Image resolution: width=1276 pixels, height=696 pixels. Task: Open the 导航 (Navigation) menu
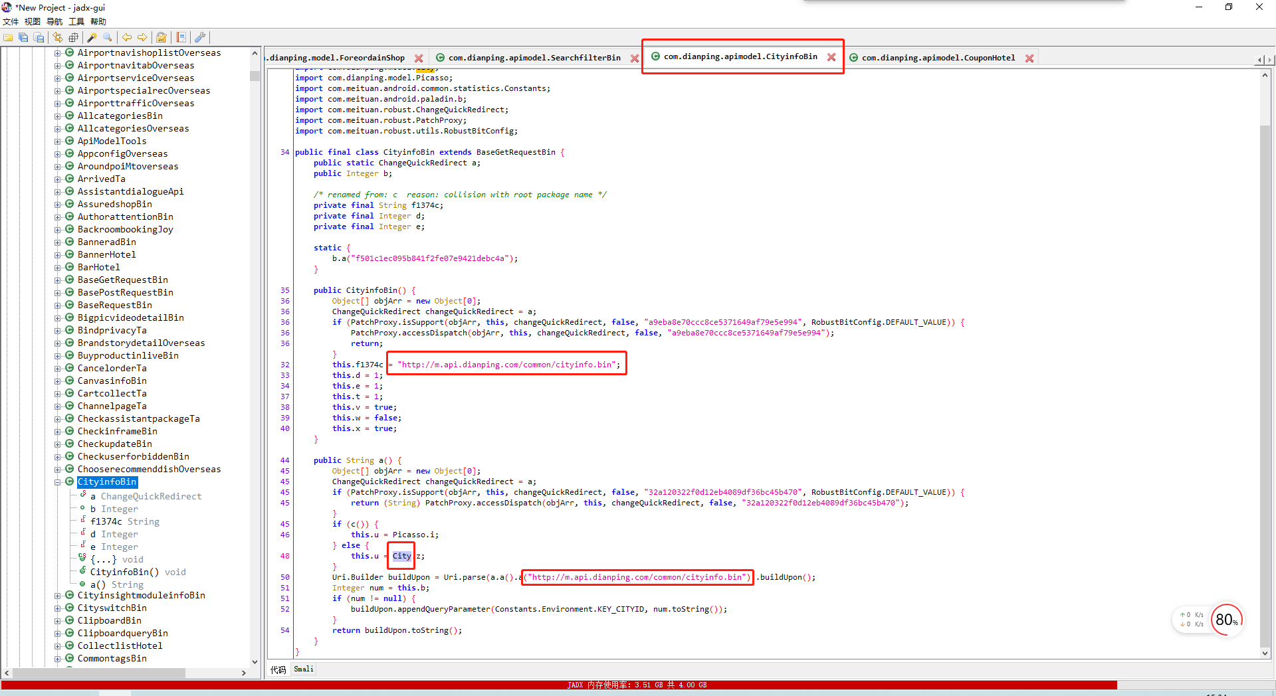pyautogui.click(x=54, y=22)
